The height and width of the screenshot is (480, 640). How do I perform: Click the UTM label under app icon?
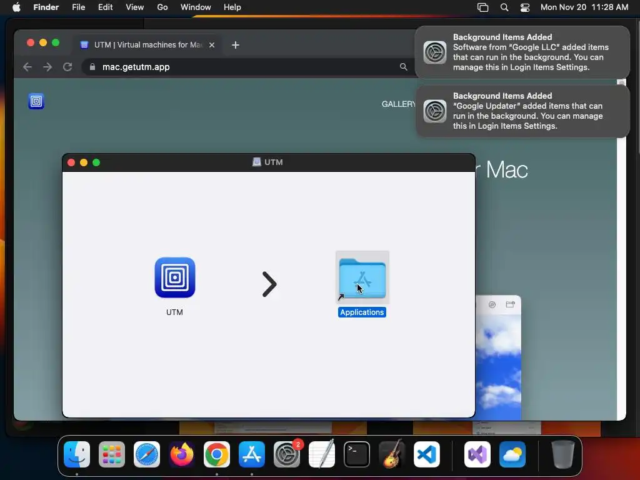tap(174, 312)
